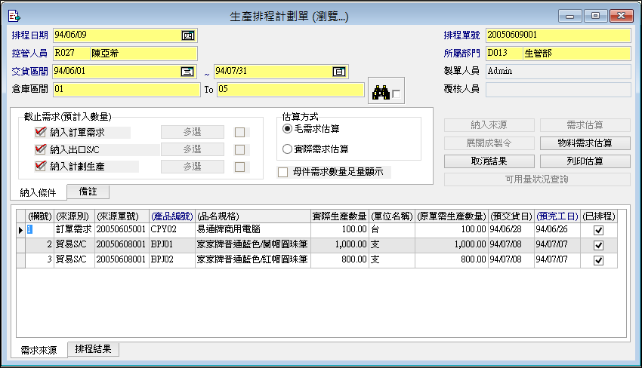Open date picker for 交貨區間 end date
This screenshot has height=368, width=642.
point(339,72)
